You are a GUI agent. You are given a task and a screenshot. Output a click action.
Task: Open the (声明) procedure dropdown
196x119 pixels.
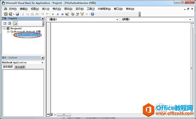[190, 20]
